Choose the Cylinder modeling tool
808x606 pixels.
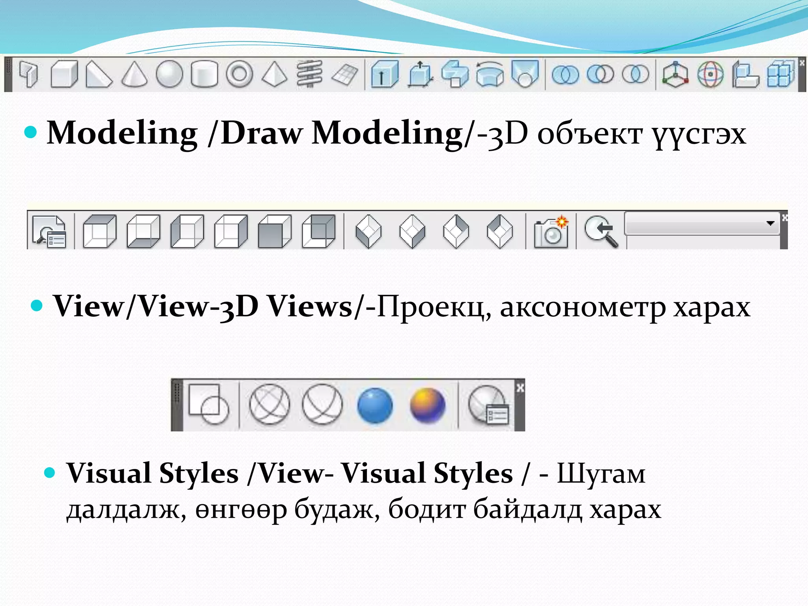204,74
